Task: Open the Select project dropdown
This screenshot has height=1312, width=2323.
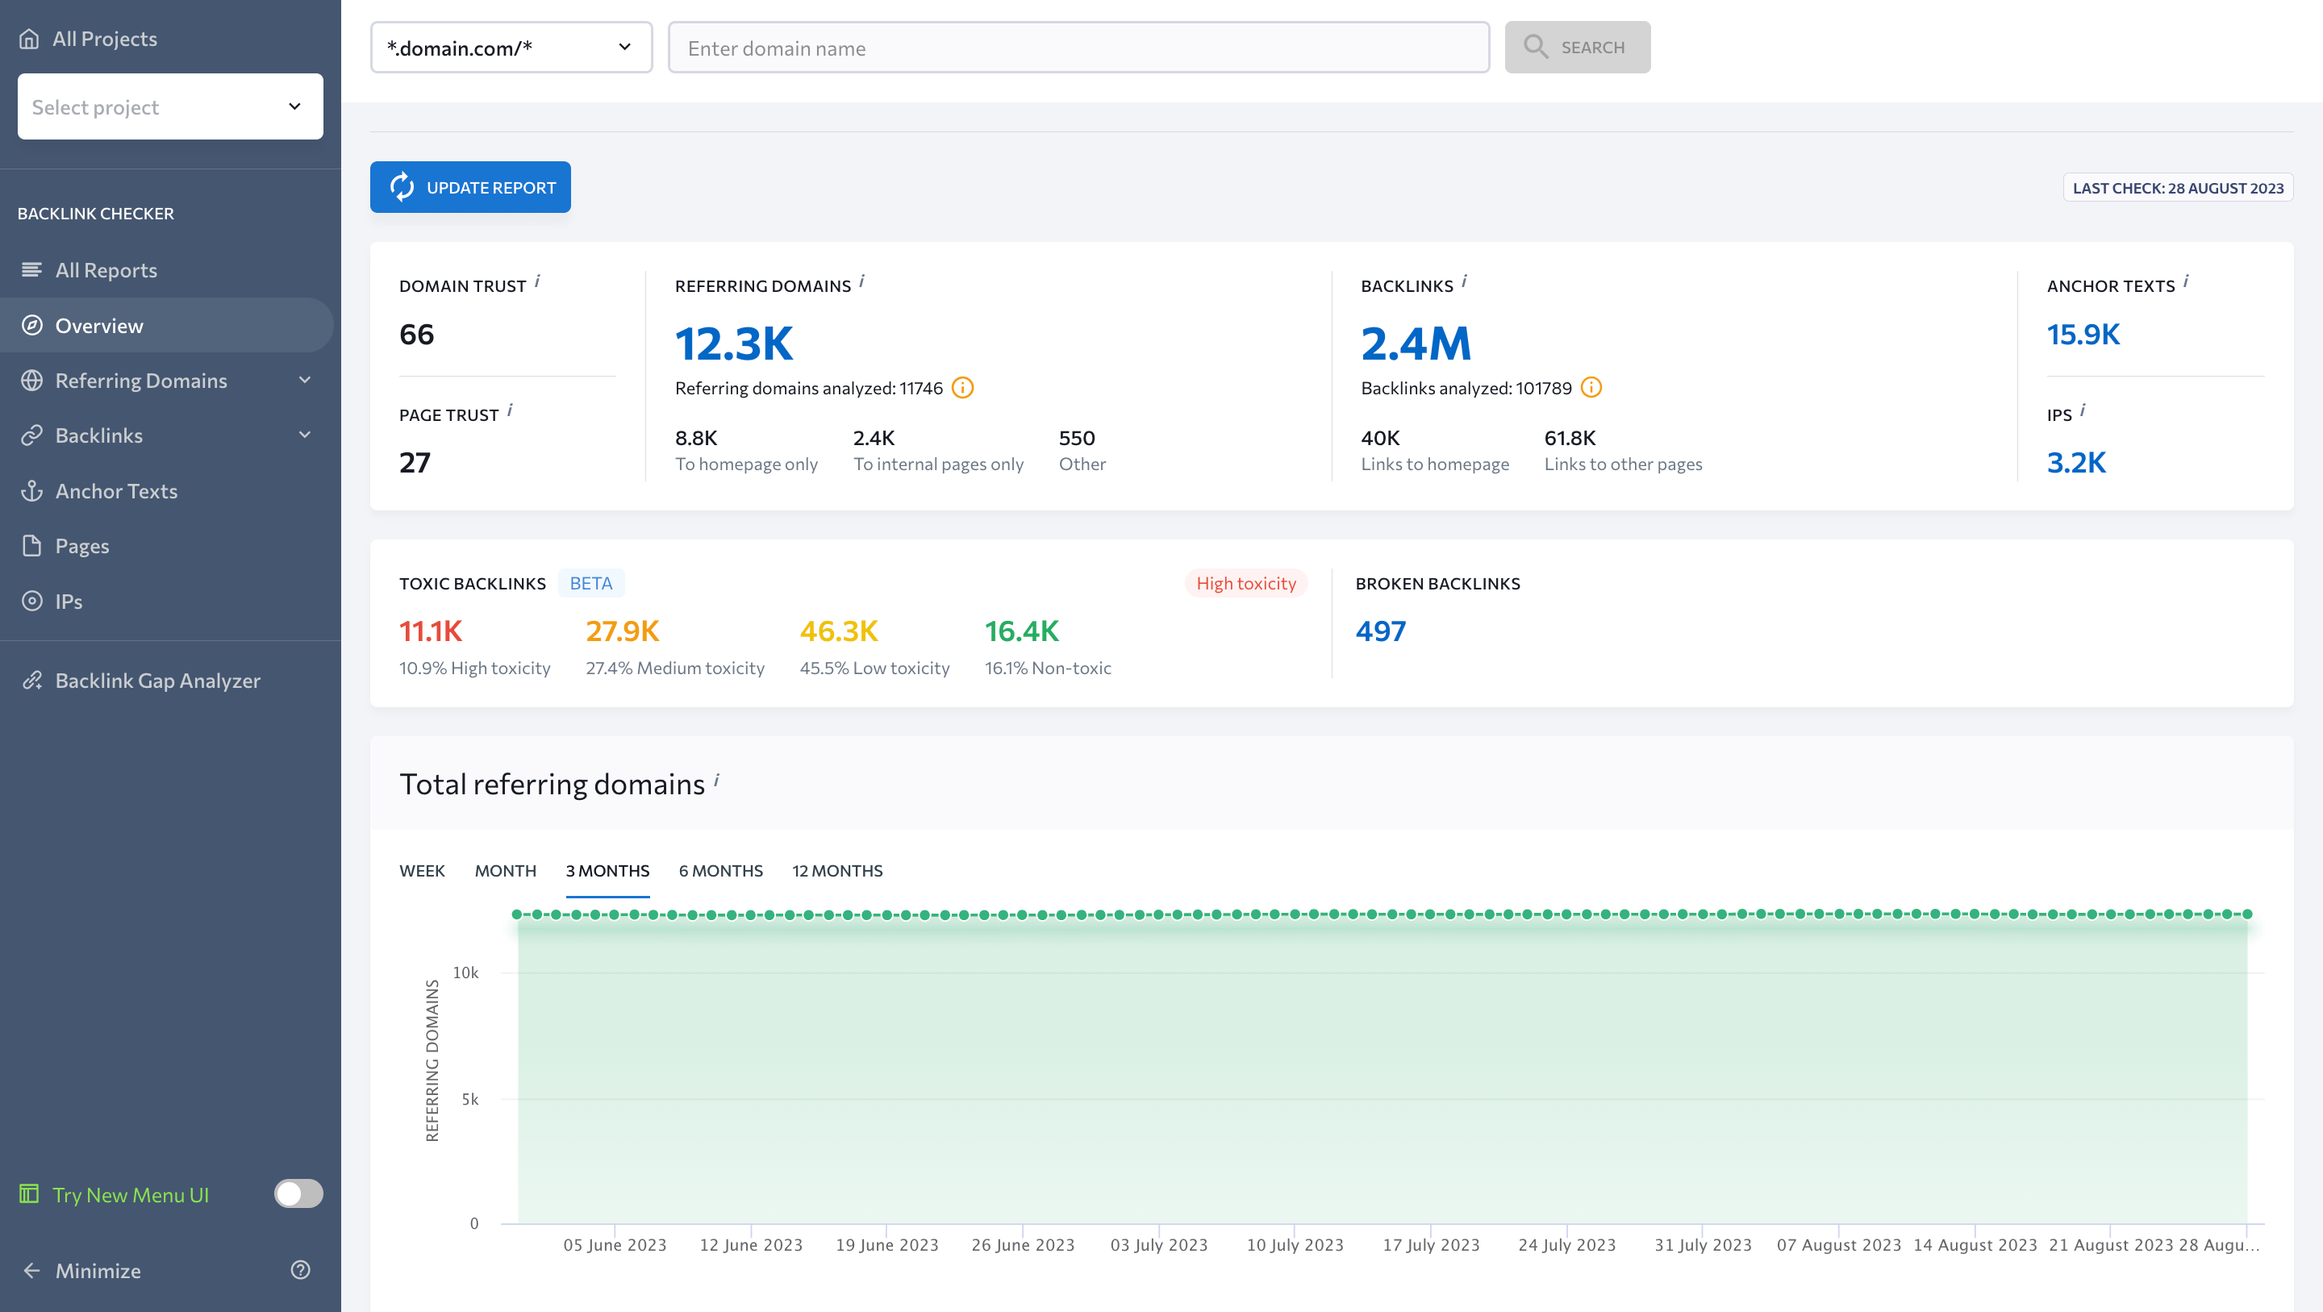Action: [170, 106]
